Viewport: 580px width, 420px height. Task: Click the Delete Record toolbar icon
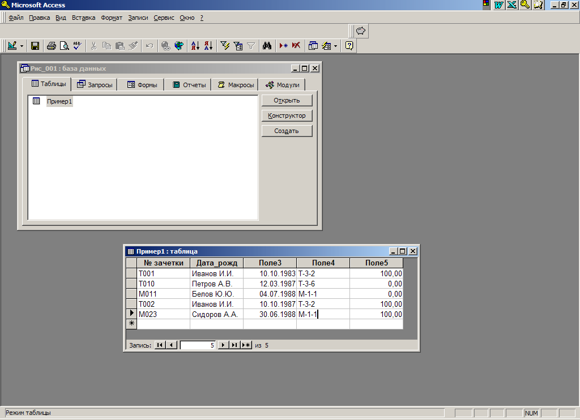pyautogui.click(x=296, y=46)
